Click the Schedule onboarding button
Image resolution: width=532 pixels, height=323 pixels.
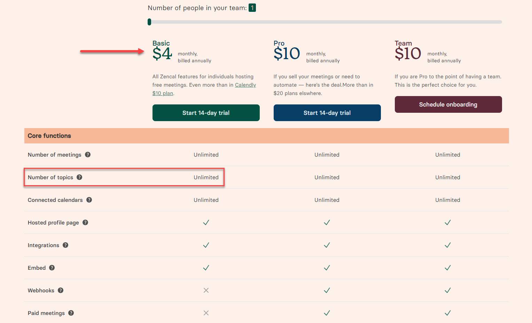pyautogui.click(x=448, y=104)
